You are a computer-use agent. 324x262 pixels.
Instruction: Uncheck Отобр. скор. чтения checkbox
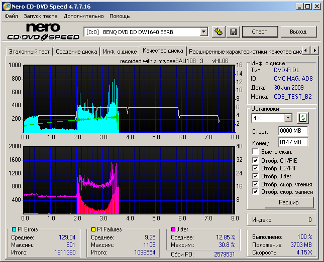[255, 184]
